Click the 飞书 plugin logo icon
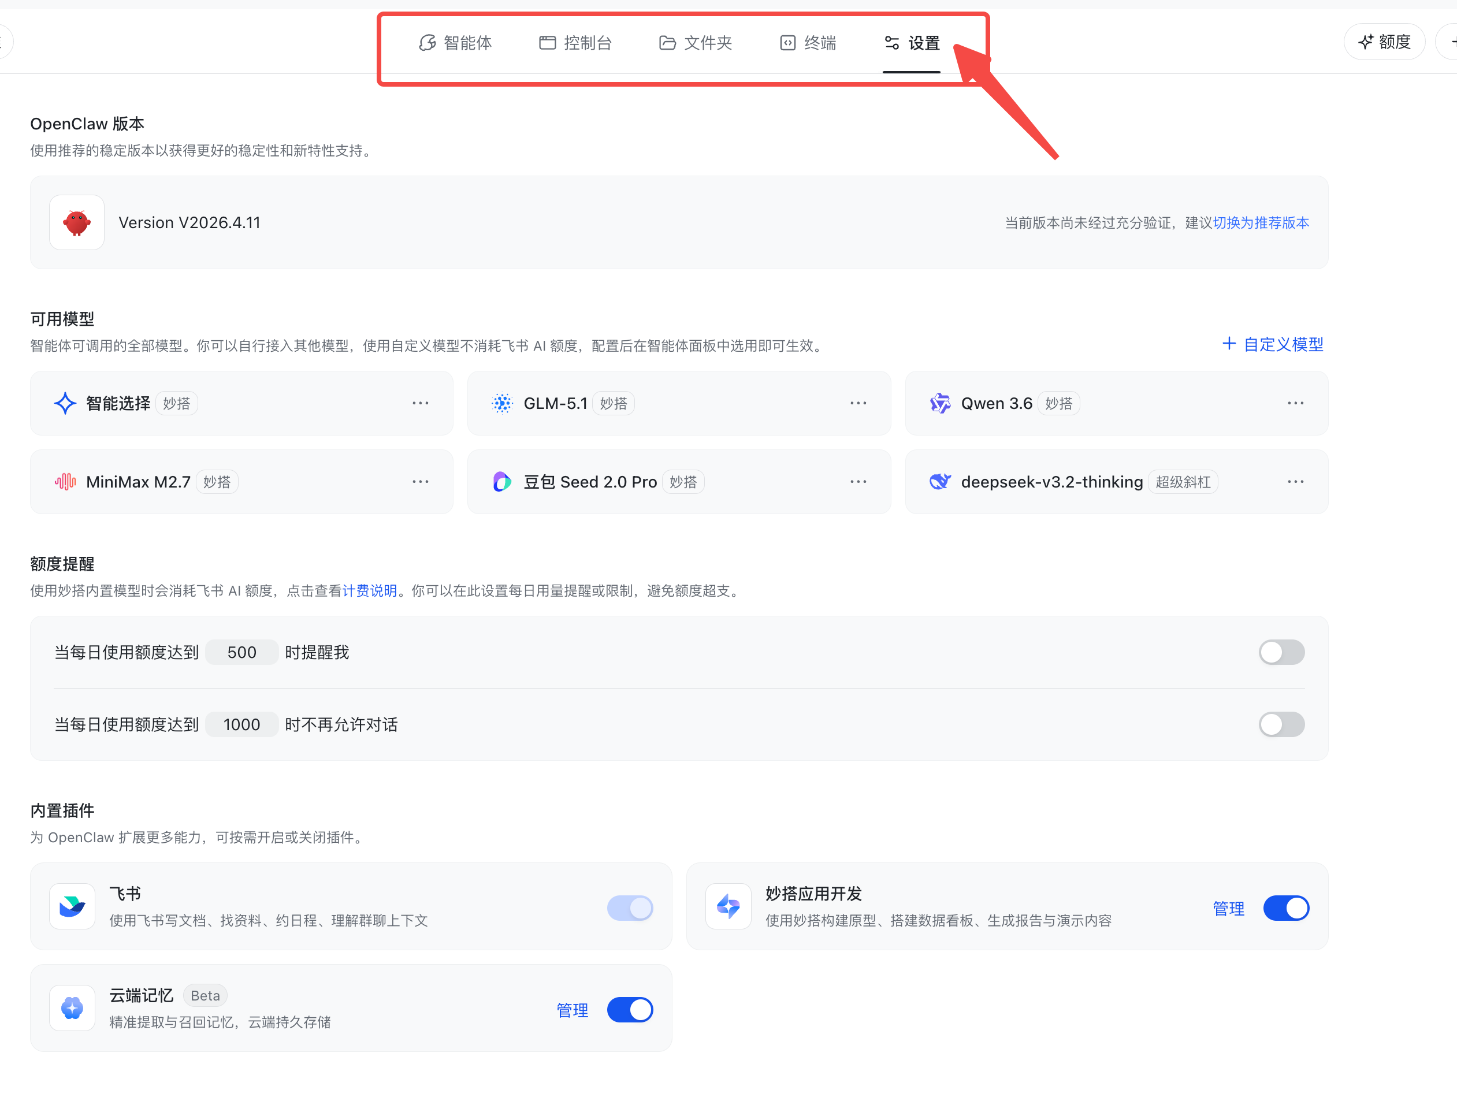1457x1101 pixels. pyautogui.click(x=72, y=907)
